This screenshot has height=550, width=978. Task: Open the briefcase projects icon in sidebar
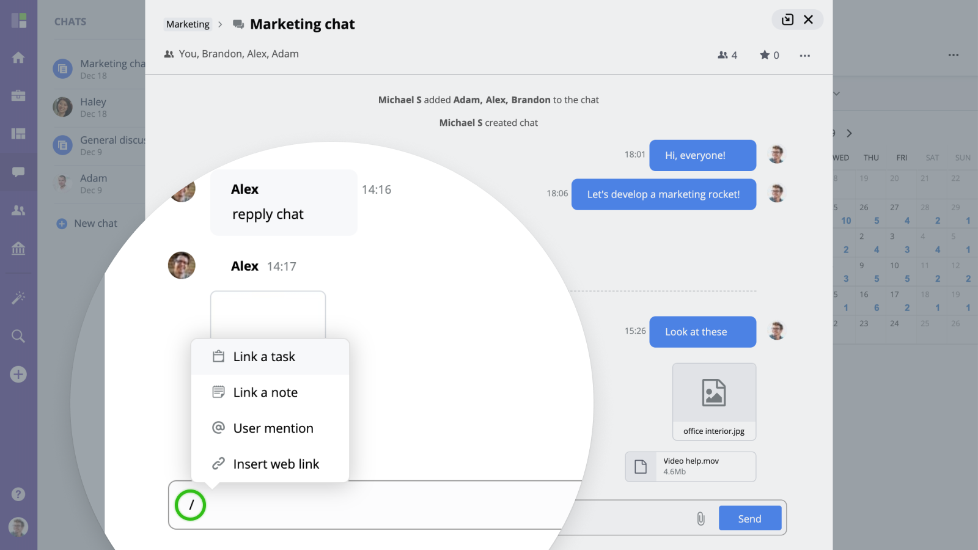coord(18,95)
